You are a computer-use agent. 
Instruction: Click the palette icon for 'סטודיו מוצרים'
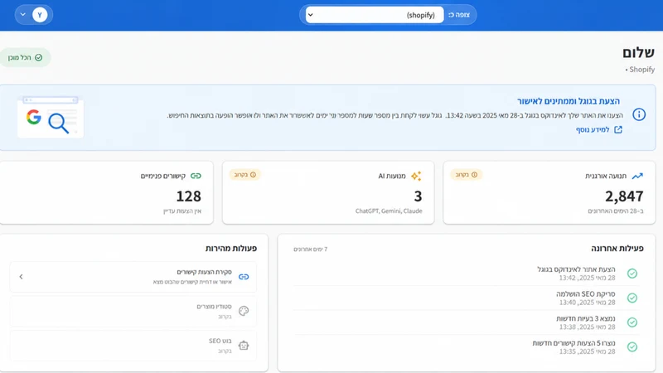point(244,312)
